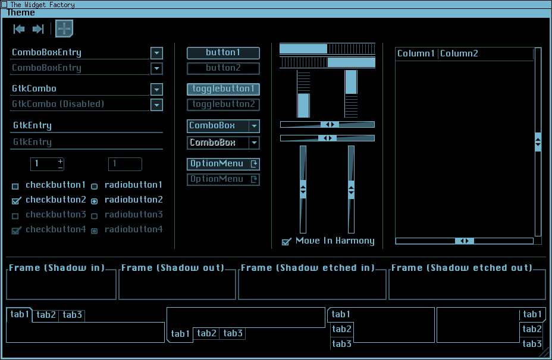Viewport: 552px width, 360px height.
Task: Focus the active GtkEntry field
Action: click(x=87, y=126)
